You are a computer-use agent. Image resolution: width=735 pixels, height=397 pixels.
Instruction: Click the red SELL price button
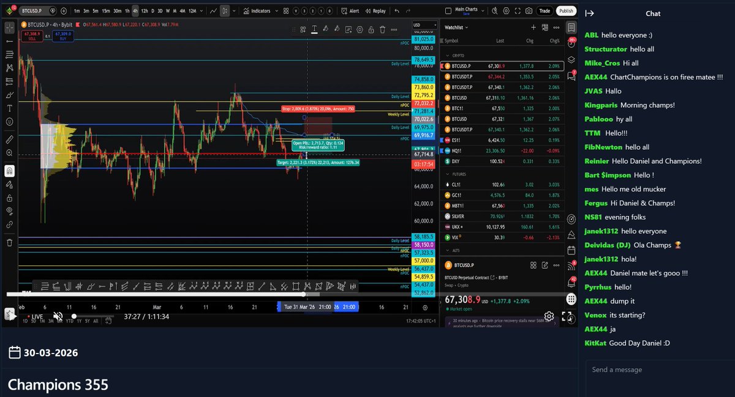[32, 37]
